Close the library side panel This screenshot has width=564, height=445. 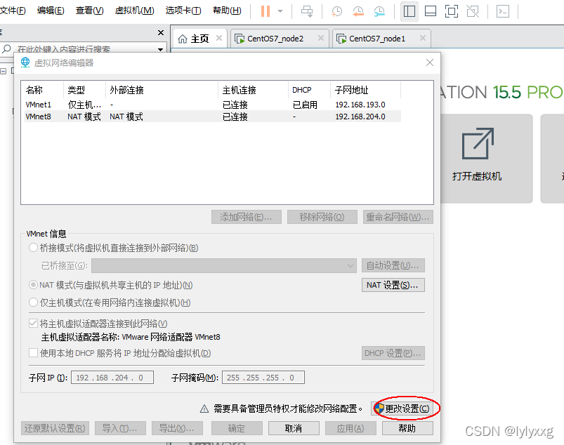click(161, 33)
